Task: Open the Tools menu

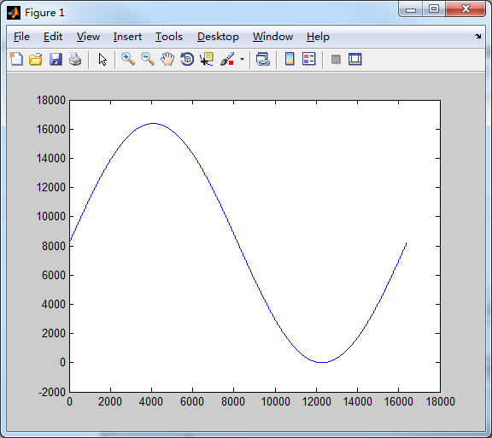Action: coord(169,37)
